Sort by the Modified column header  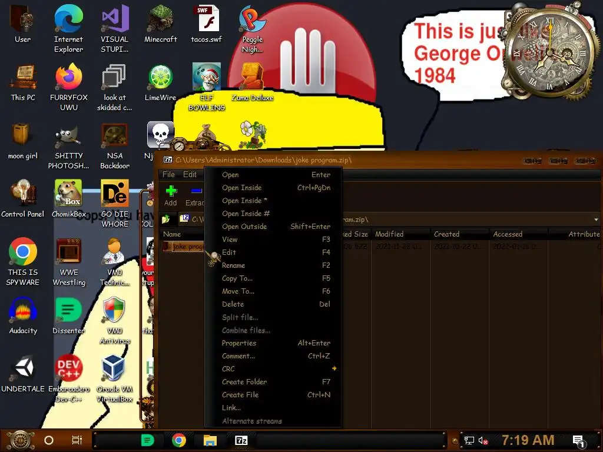pyautogui.click(x=400, y=234)
